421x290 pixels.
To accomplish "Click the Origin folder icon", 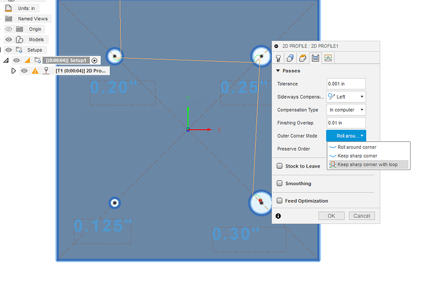I will click(20, 29).
